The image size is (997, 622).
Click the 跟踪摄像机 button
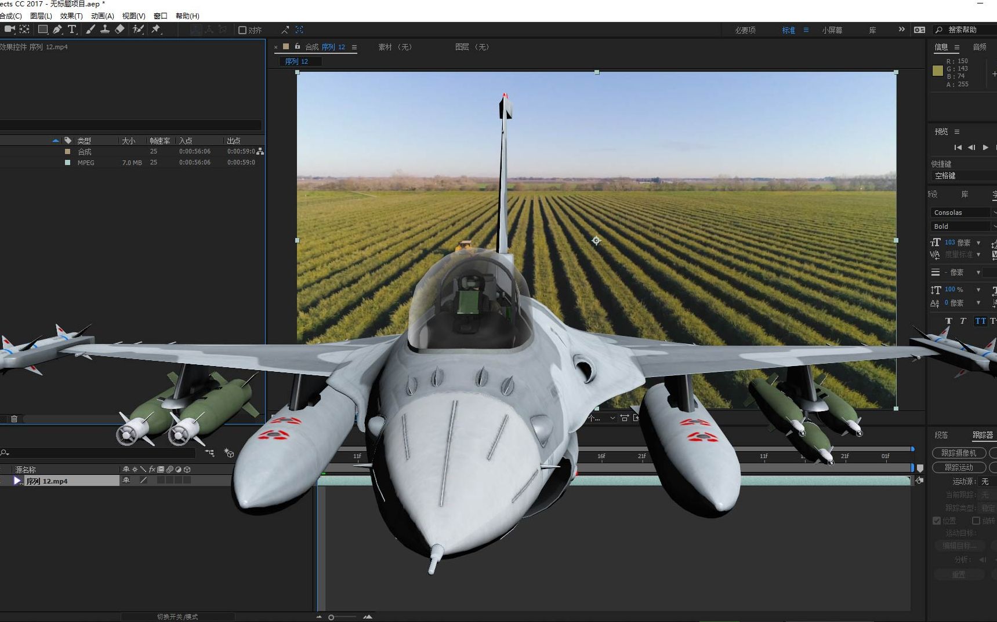pos(959,453)
